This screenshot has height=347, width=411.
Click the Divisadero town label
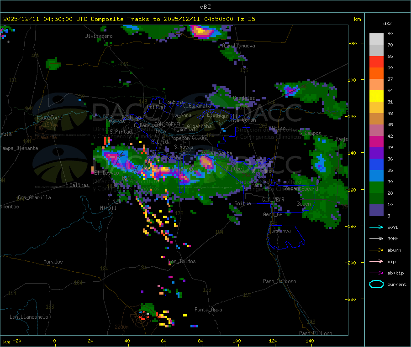coord(99,36)
